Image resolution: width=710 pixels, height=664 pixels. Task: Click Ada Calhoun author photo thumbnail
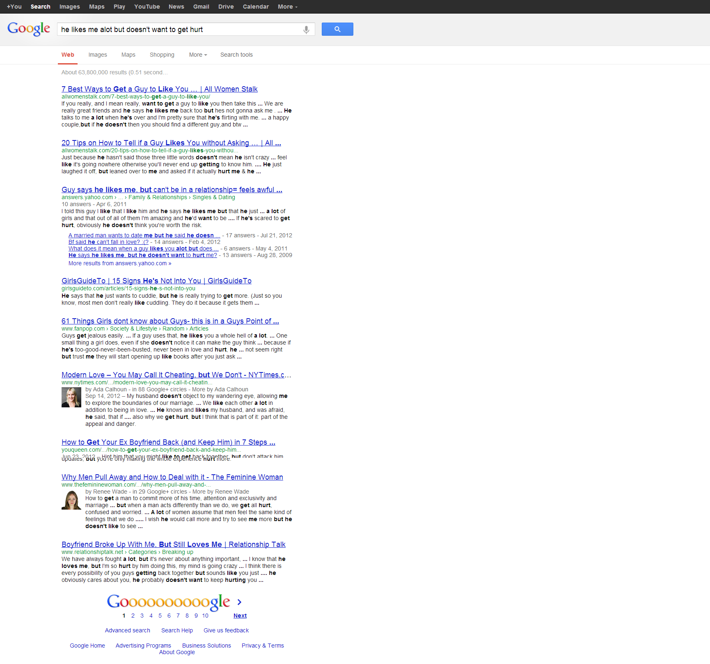(x=71, y=397)
